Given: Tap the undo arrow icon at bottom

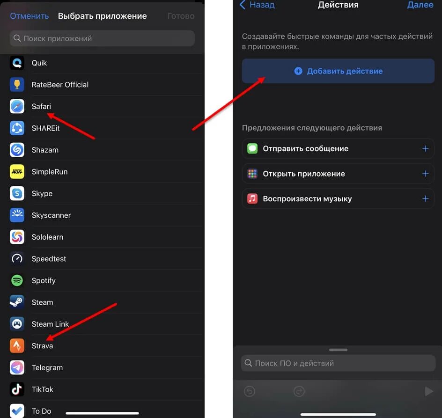Looking at the screenshot, I should click(x=249, y=391).
